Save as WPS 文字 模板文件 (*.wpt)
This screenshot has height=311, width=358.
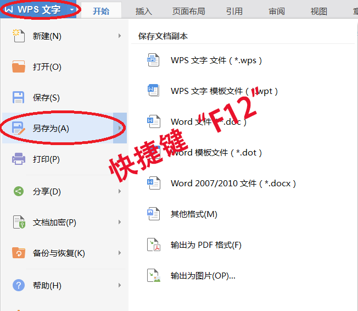(x=224, y=91)
